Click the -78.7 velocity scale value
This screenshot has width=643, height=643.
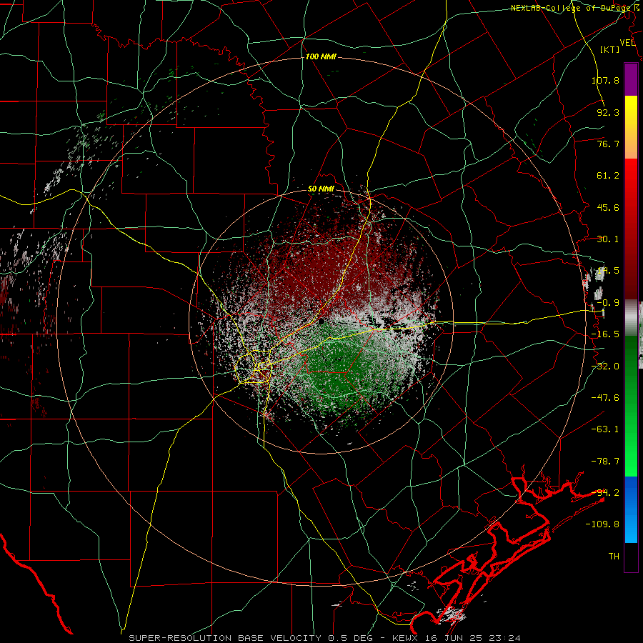[605, 462]
